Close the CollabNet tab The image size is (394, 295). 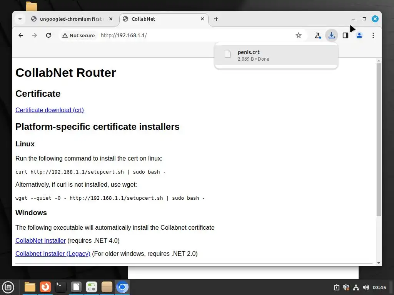tap(202, 19)
